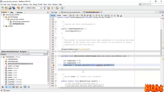Select initComponents() in Navigator
This screenshot has height=92, width=164.
coord(13,61)
